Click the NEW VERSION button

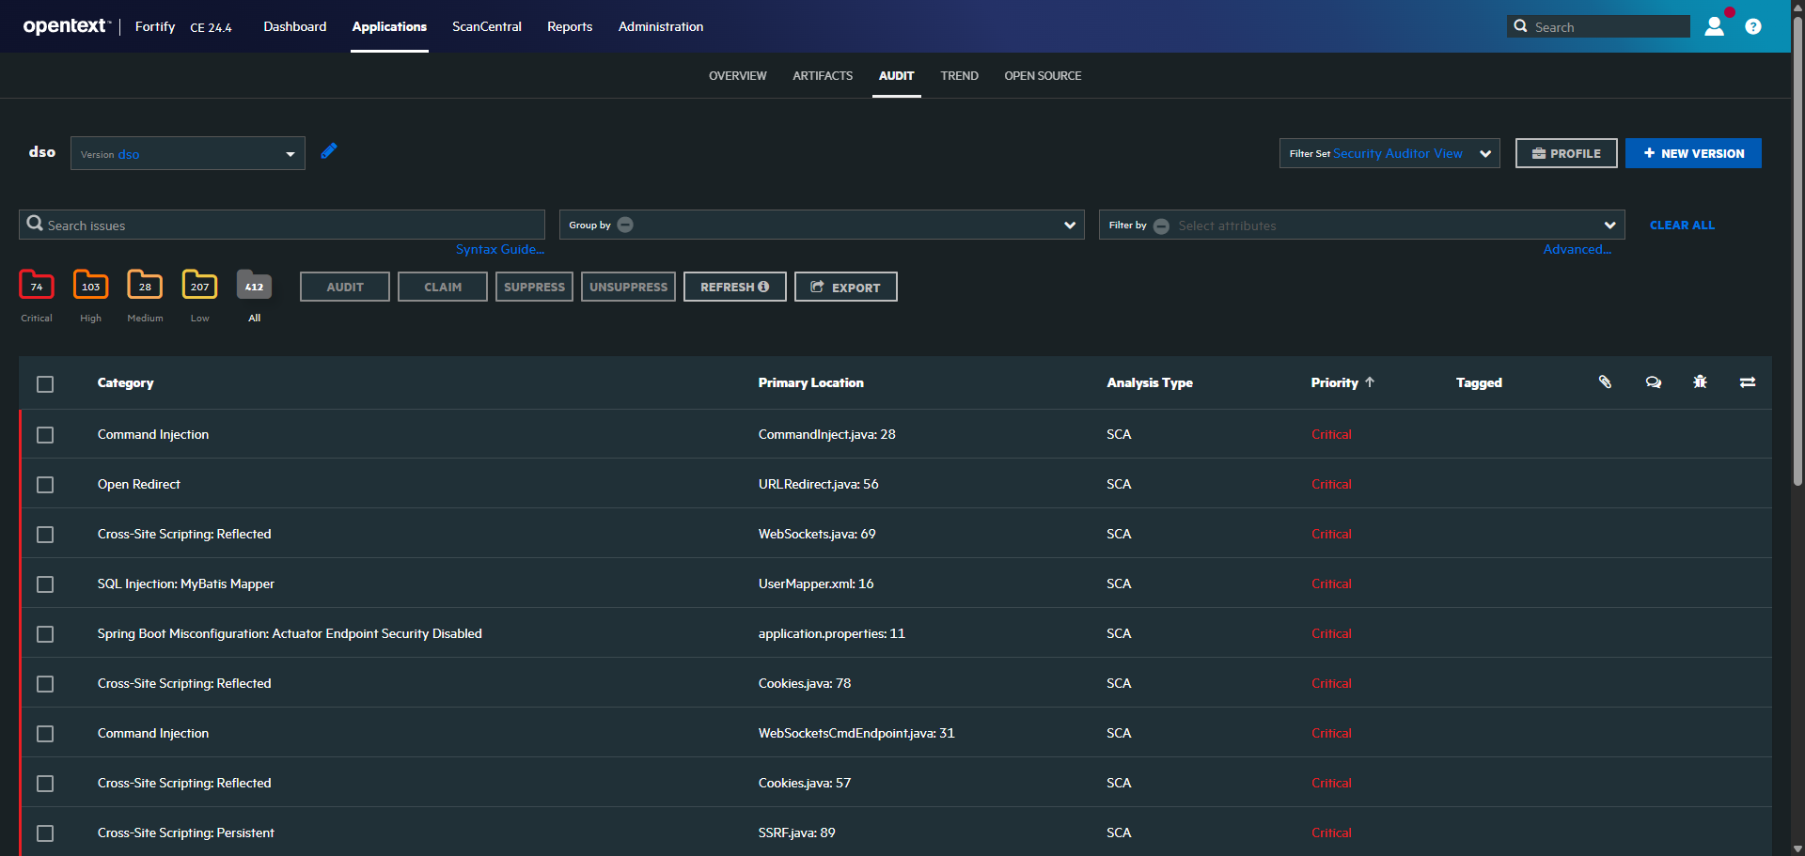tap(1693, 153)
